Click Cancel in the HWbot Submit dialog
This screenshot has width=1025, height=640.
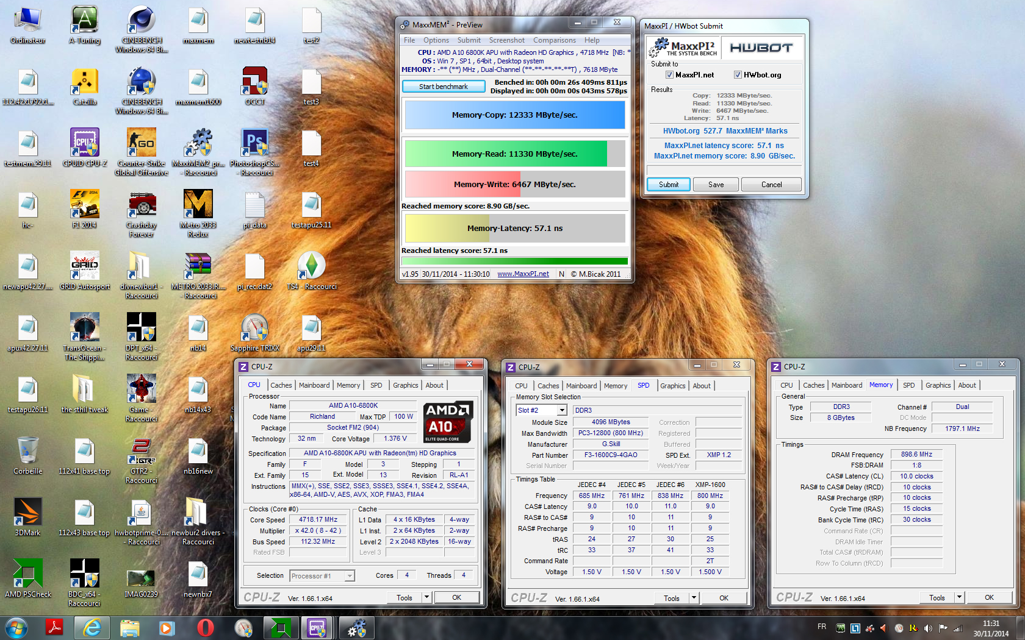coord(771,185)
